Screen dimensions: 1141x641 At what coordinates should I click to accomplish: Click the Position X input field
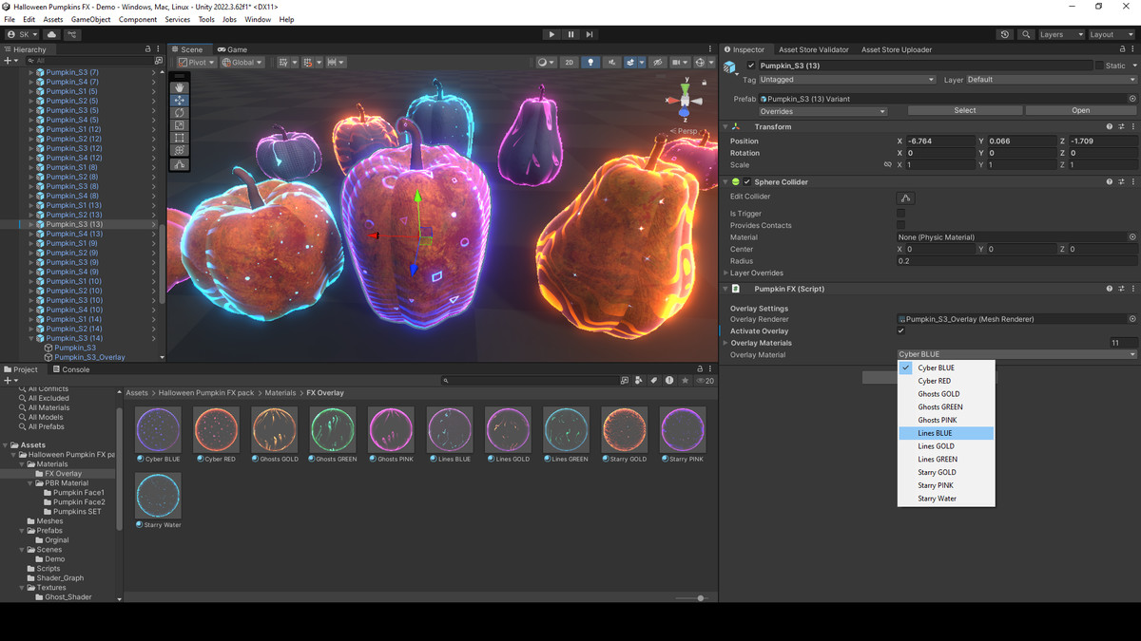pyautogui.click(x=938, y=141)
